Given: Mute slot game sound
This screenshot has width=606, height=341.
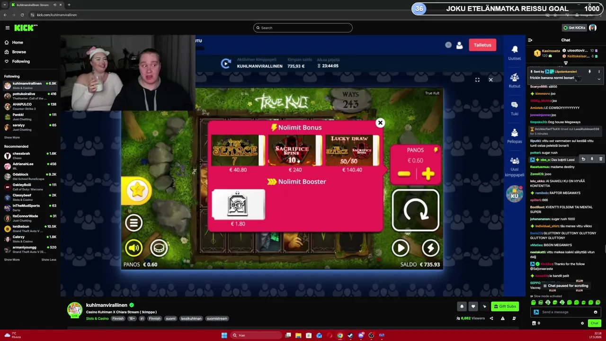Looking at the screenshot, I should click(x=134, y=248).
